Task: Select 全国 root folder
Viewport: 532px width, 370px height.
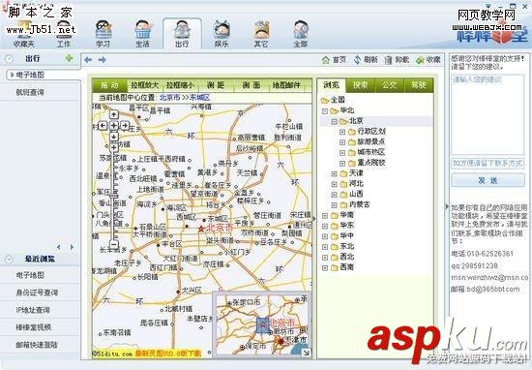Action: coord(333,100)
